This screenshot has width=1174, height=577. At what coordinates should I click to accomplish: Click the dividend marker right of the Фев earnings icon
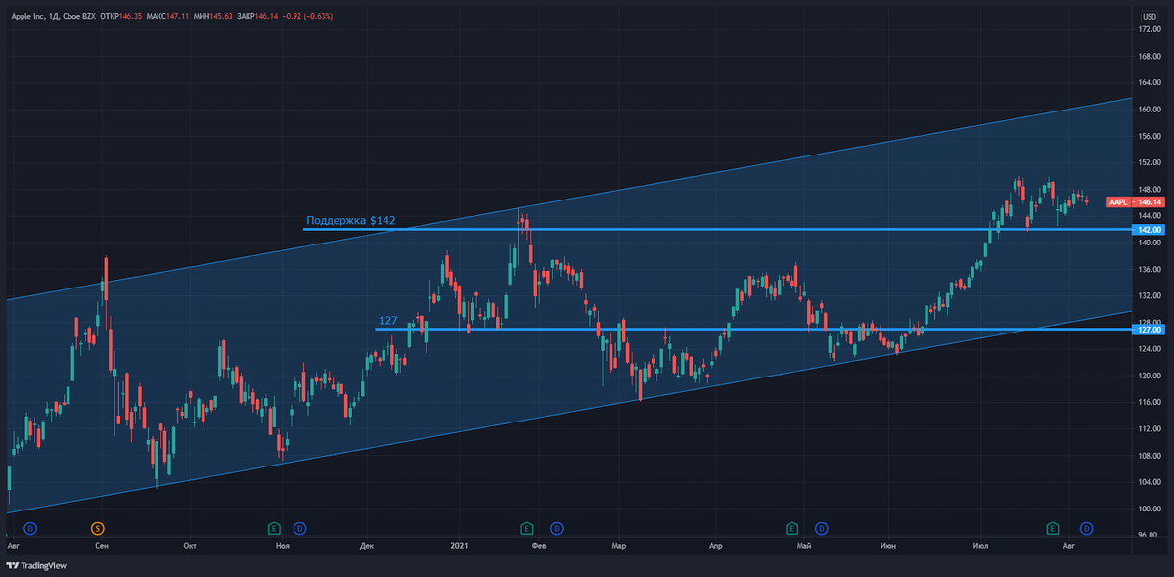[556, 528]
